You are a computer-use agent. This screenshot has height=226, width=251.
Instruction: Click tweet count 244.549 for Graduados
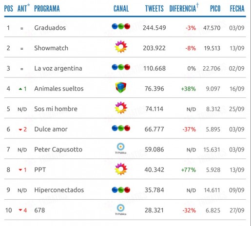pyautogui.click(x=154, y=28)
